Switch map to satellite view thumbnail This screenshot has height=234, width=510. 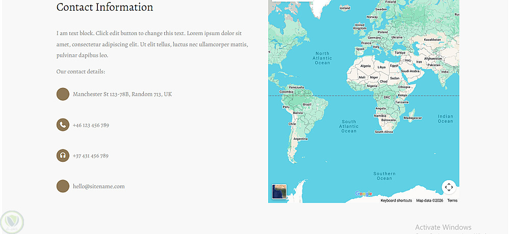(279, 191)
